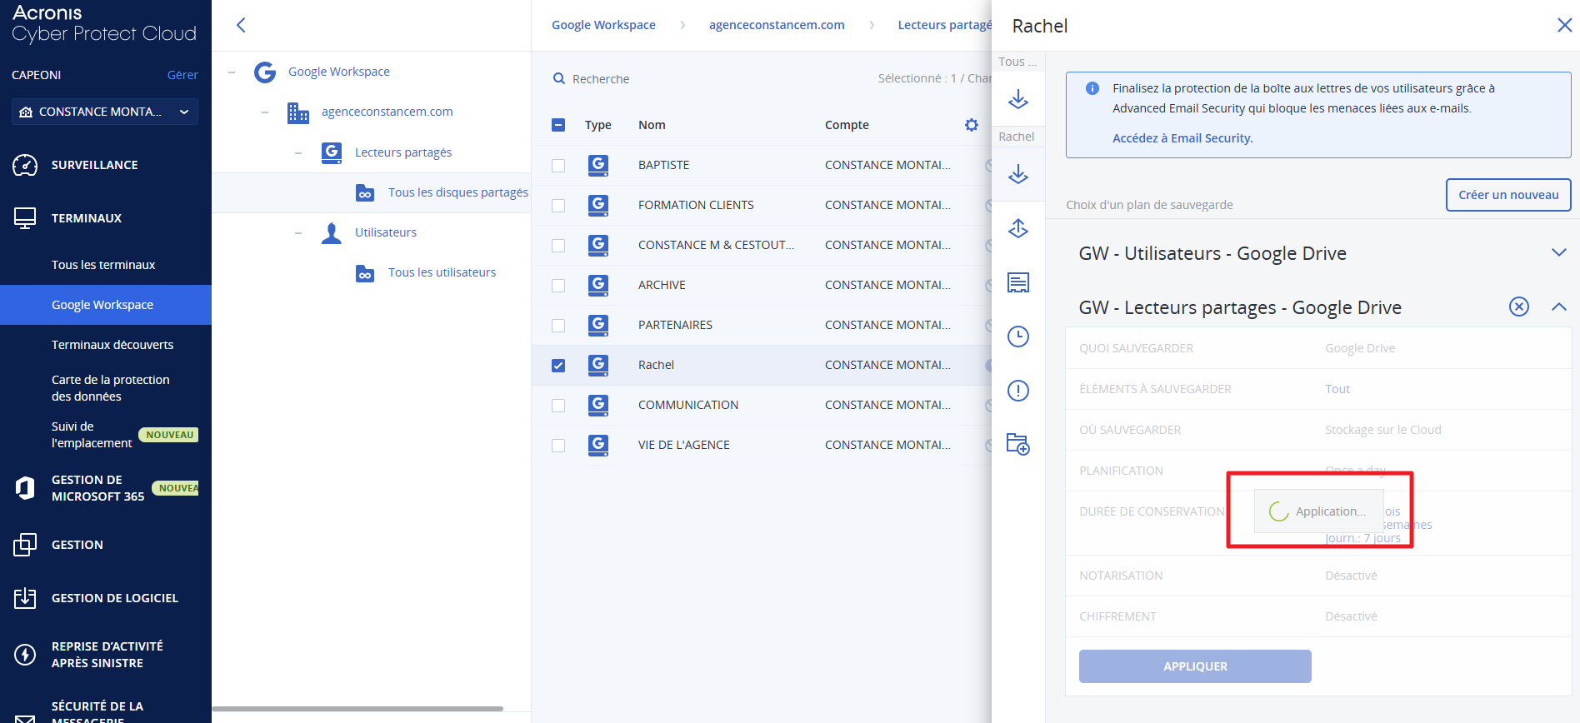Open the clock history icon
The height and width of the screenshot is (723, 1580).
pyautogui.click(x=1018, y=337)
